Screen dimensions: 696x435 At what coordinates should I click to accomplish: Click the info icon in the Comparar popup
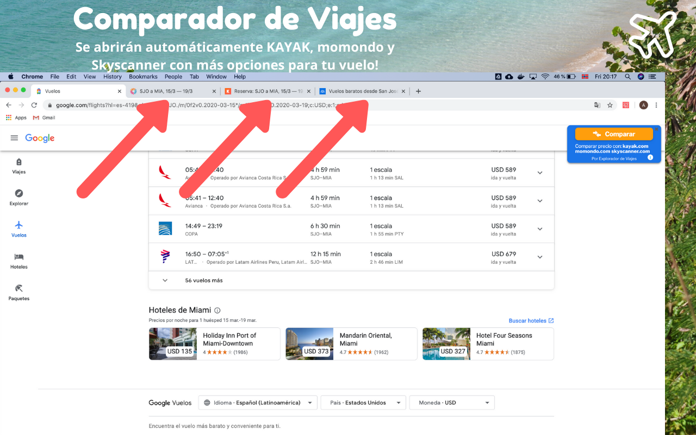650,158
